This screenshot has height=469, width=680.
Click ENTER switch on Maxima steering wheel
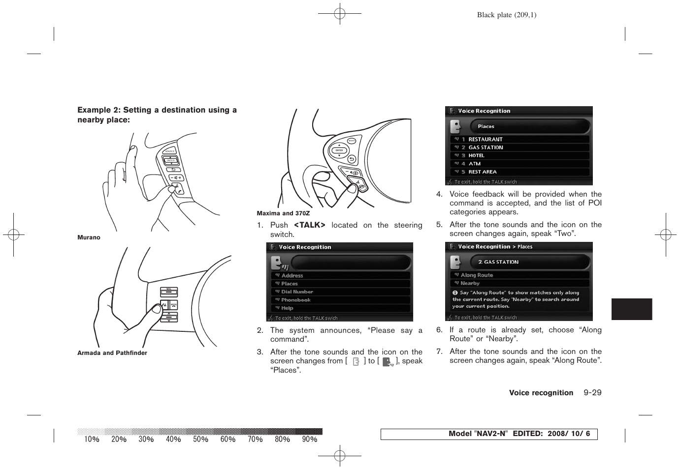coord(339,150)
